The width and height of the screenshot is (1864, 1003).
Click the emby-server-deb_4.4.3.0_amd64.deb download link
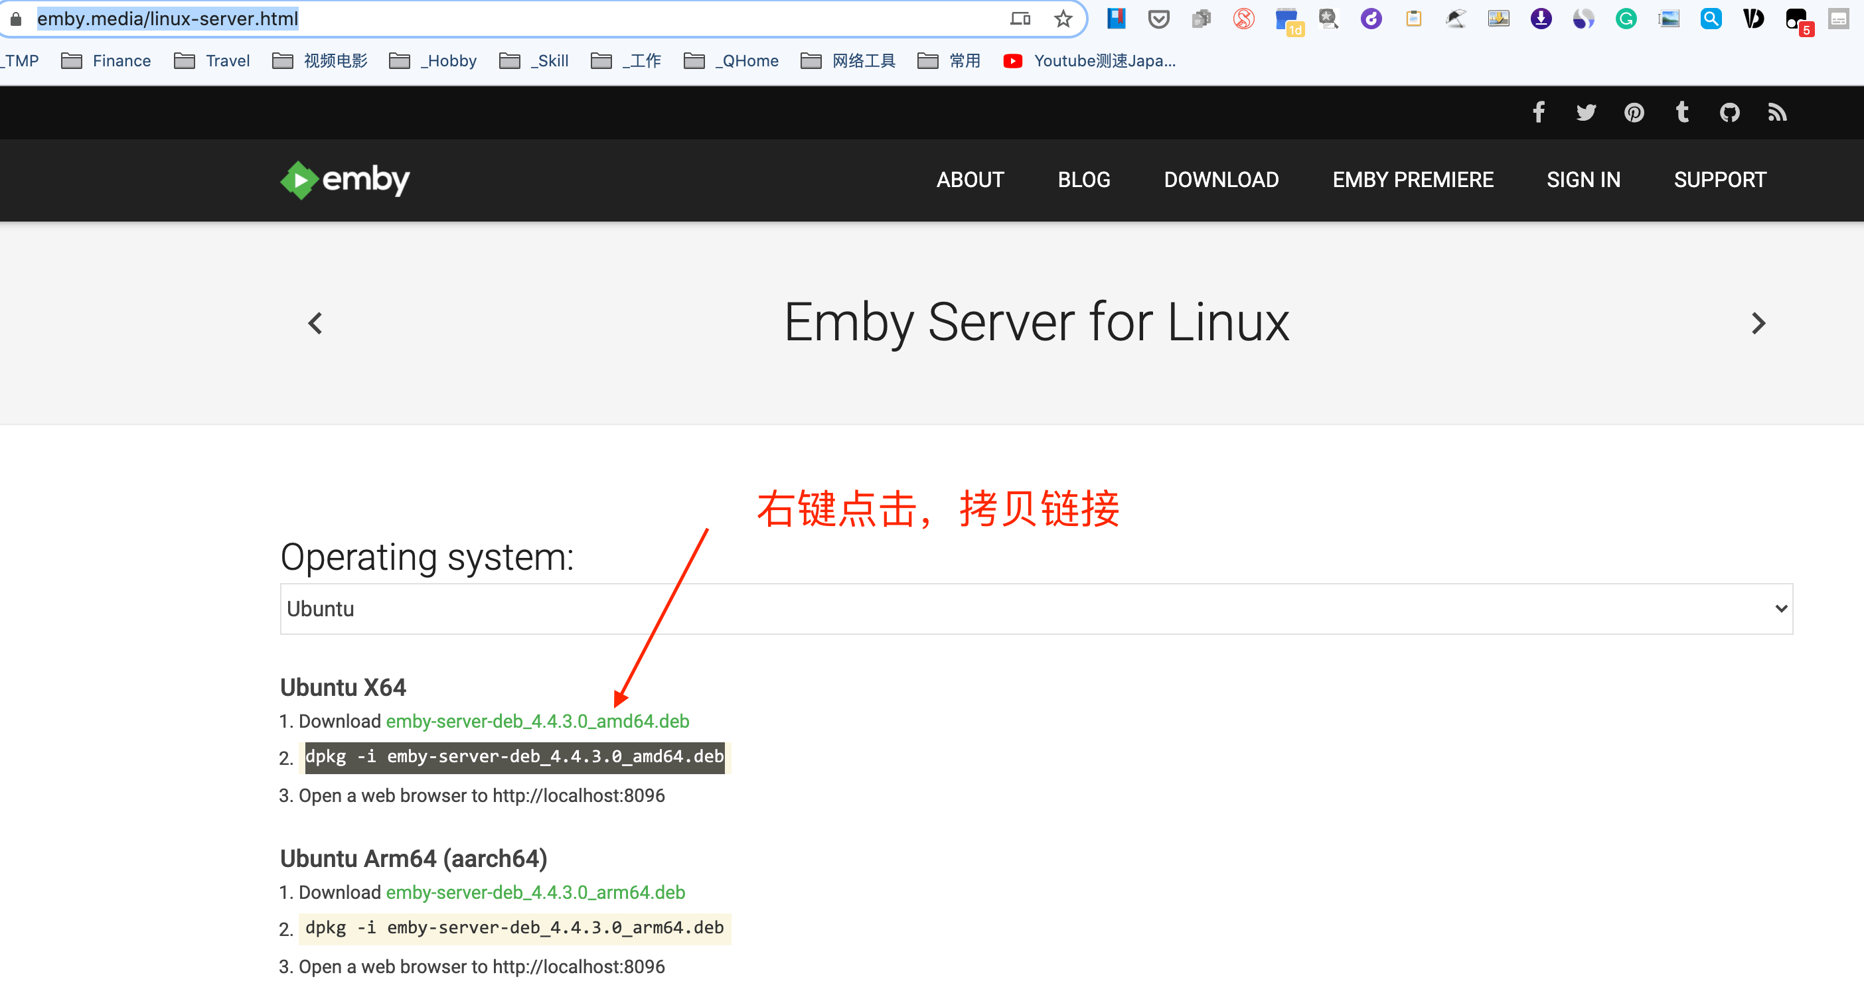pyautogui.click(x=538, y=721)
